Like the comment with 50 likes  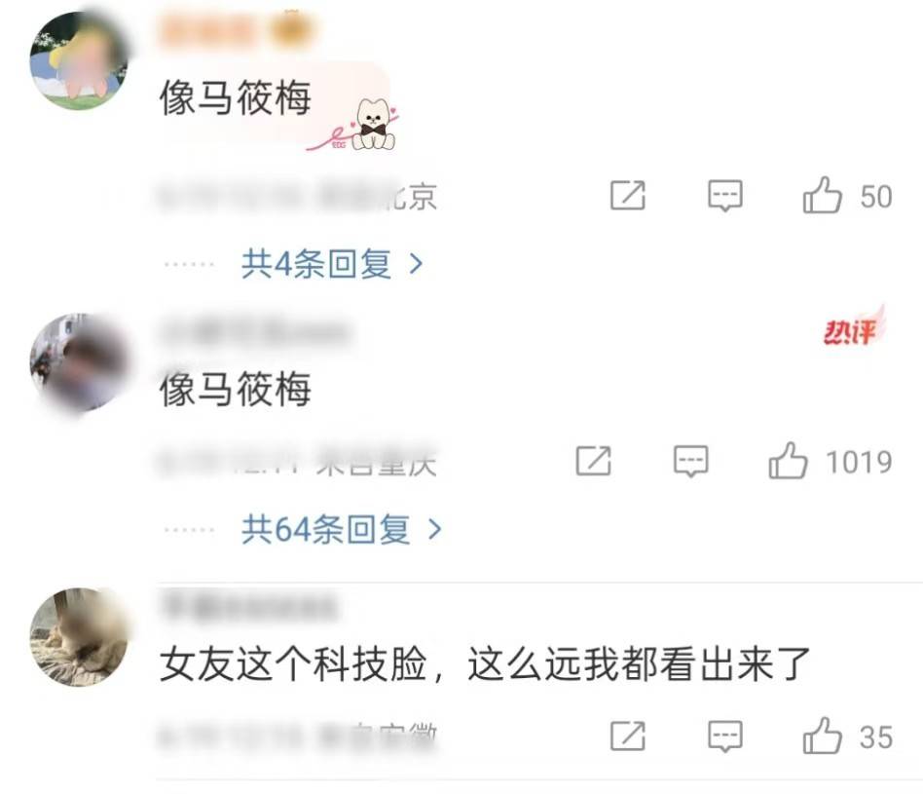[x=822, y=195]
